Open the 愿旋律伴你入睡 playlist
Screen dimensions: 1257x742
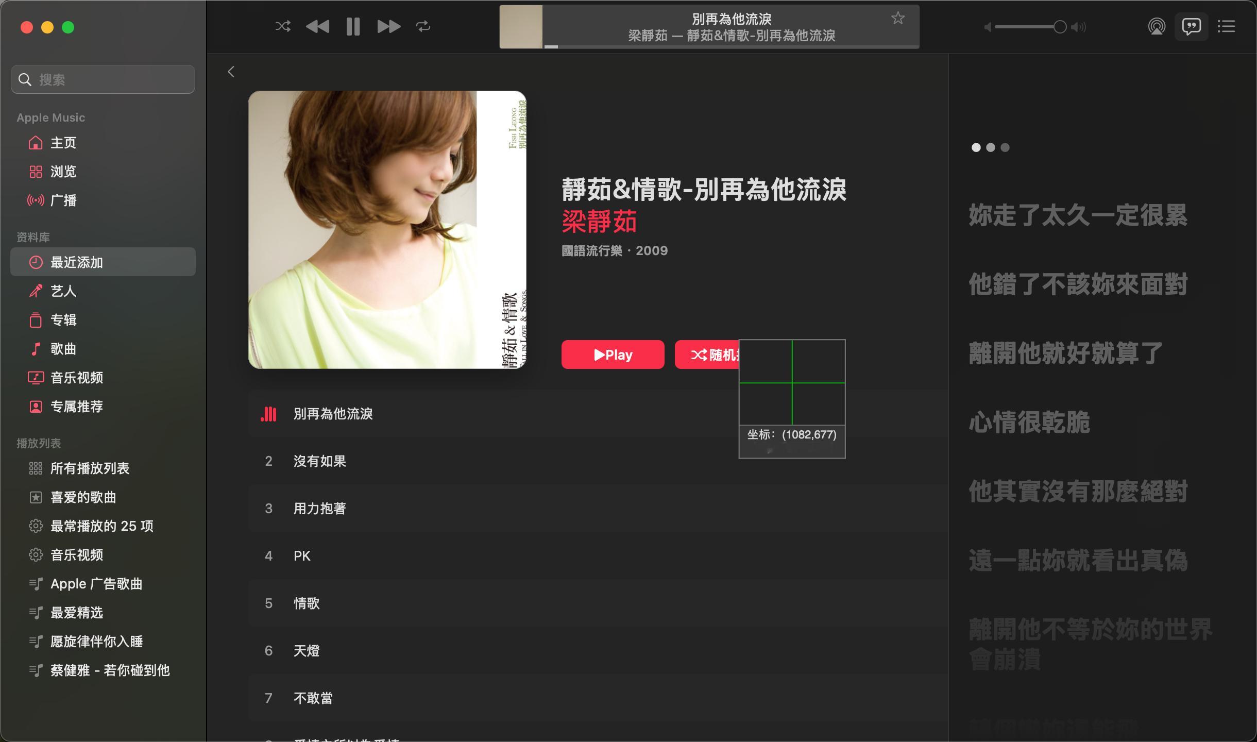103,642
